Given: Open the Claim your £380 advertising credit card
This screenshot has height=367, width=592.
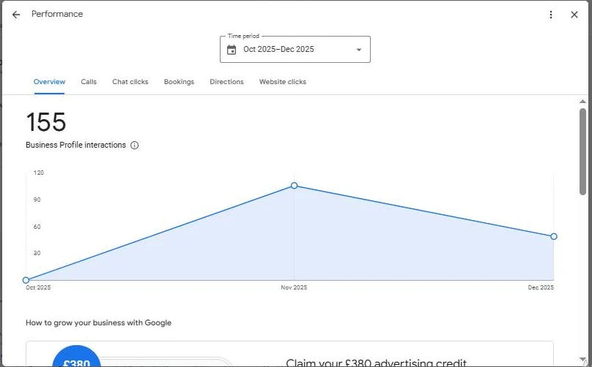Looking at the screenshot, I should click(x=289, y=354).
